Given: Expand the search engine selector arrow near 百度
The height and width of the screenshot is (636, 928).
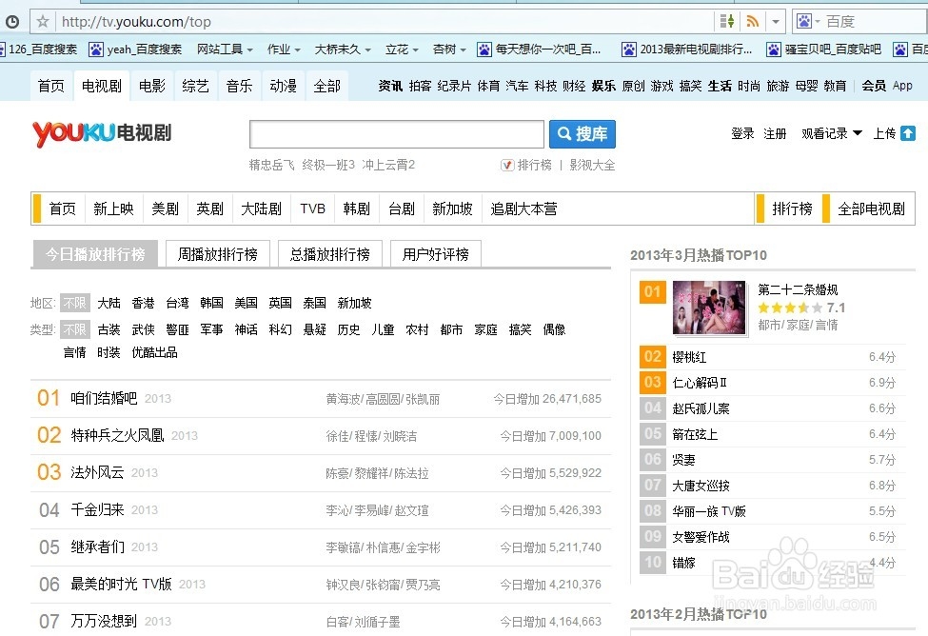Looking at the screenshot, I should (x=818, y=22).
